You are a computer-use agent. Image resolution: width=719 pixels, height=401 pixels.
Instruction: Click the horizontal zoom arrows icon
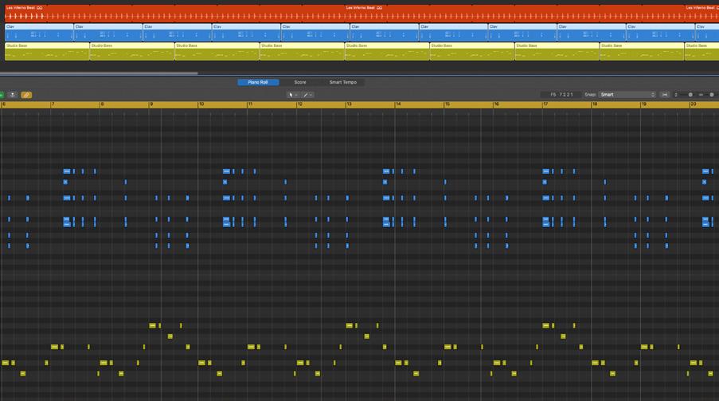coord(701,95)
